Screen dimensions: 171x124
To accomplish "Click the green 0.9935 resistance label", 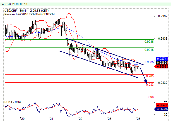I will tap(149, 42).
